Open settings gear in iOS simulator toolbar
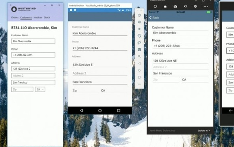Screen dimensions: 234x147 coord(195,6)
